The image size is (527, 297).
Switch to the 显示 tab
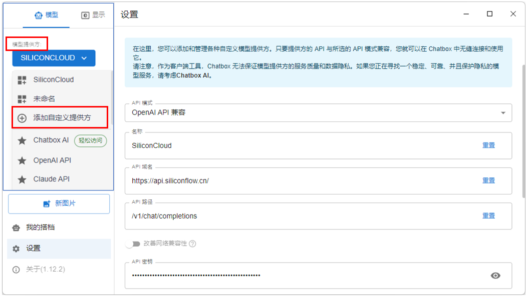93,15
